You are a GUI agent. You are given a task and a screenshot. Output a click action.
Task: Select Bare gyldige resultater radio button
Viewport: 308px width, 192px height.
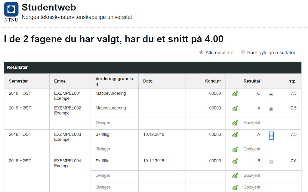(x=243, y=52)
